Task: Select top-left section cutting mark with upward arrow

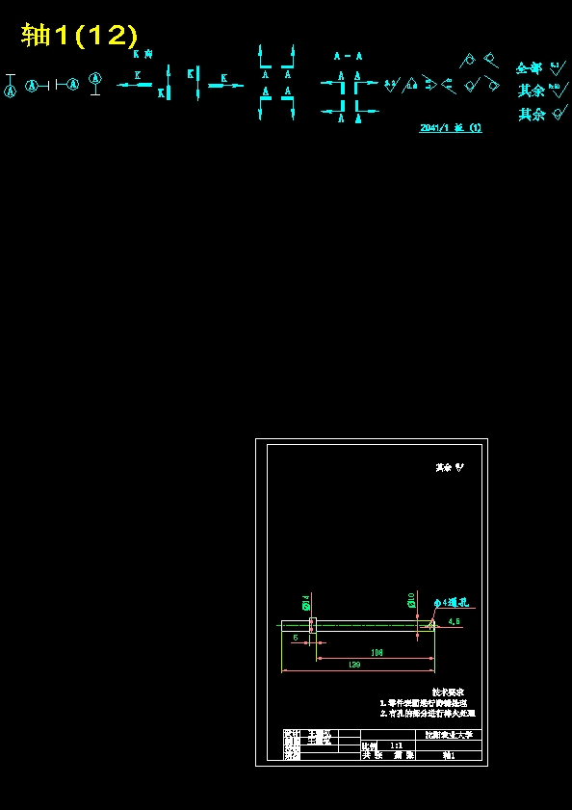Action: [265, 62]
